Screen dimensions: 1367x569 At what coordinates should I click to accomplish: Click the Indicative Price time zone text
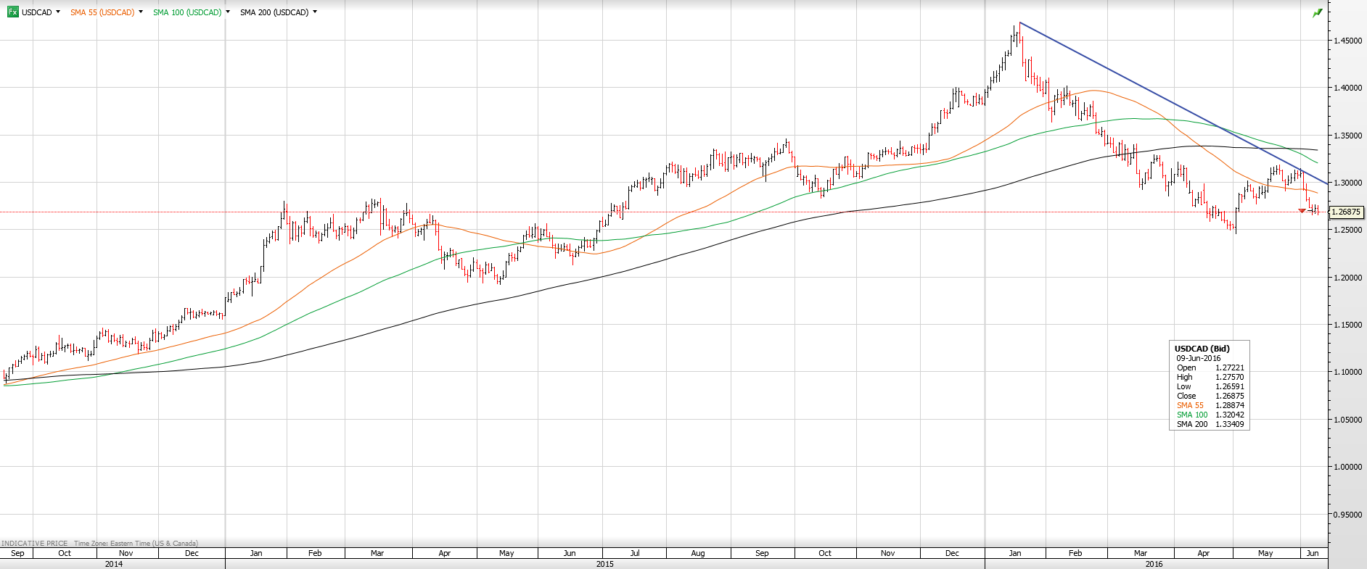[99, 543]
